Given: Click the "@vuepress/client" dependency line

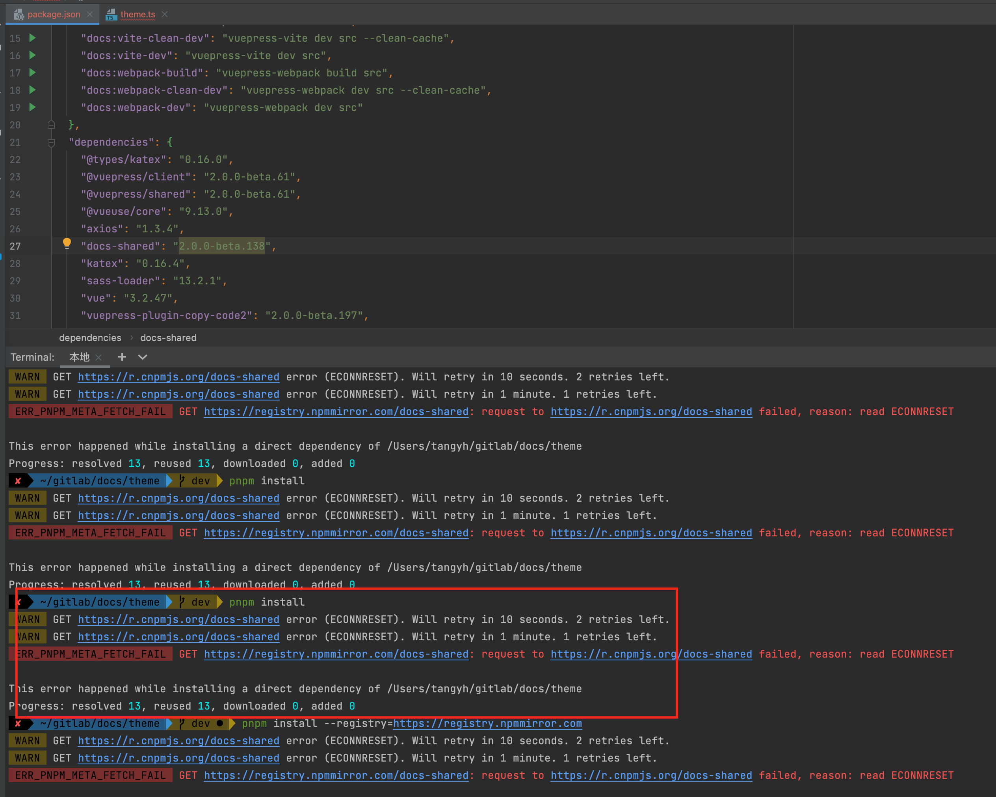Looking at the screenshot, I should [191, 177].
